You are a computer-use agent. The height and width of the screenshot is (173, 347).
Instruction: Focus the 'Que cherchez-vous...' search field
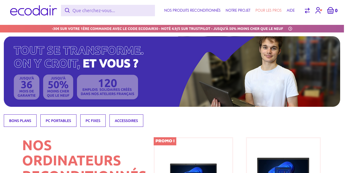pos(108,10)
